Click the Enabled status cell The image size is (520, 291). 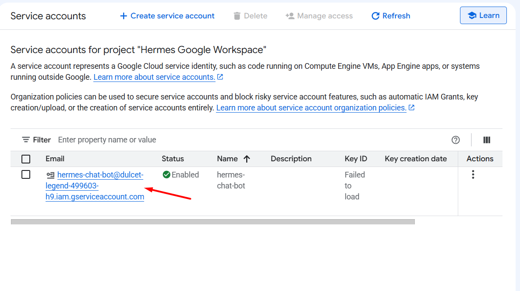pyautogui.click(x=181, y=175)
